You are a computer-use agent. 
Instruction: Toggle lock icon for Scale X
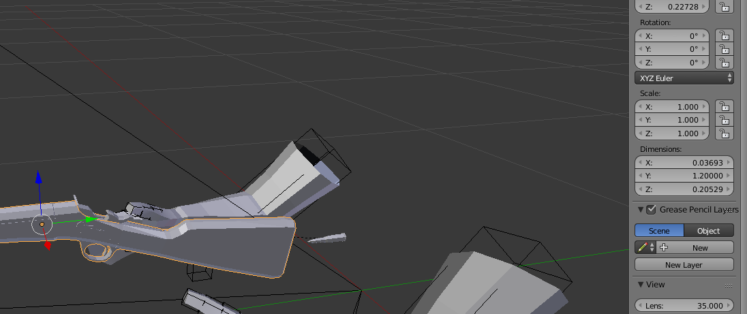click(x=724, y=106)
